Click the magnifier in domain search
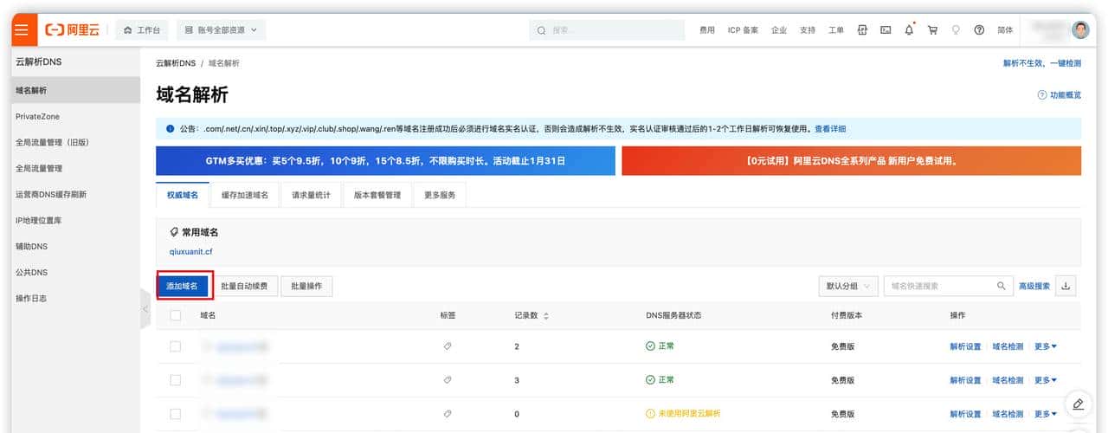The height and width of the screenshot is (433, 1108). pos(1002,286)
